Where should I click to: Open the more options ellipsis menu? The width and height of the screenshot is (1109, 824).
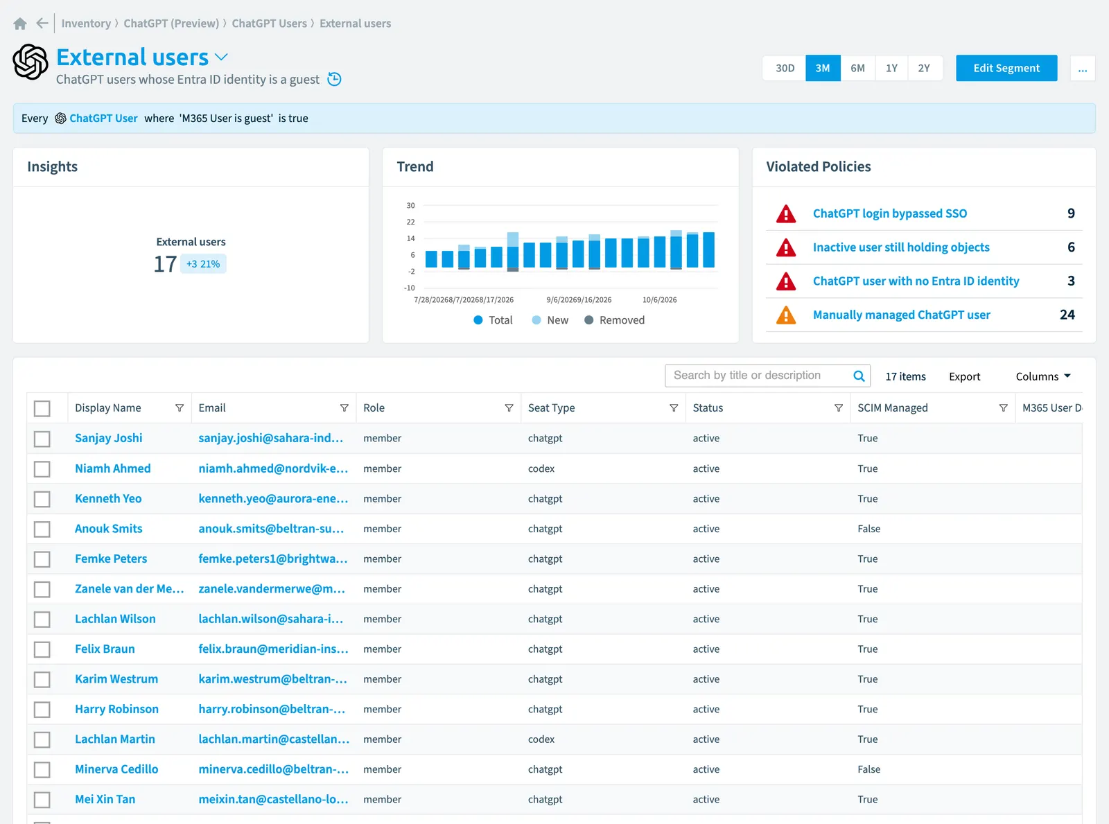[1083, 69]
